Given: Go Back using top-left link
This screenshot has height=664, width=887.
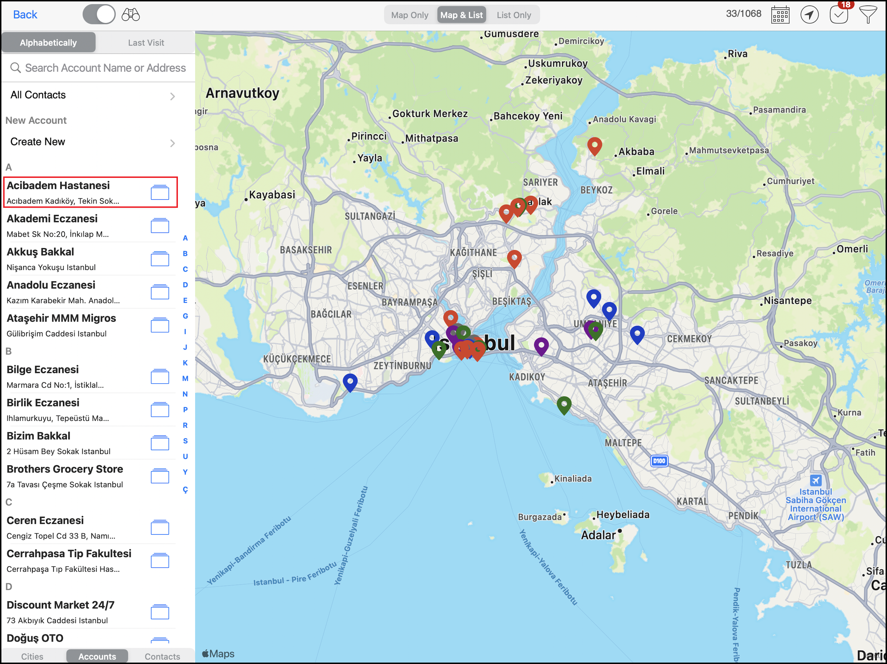Looking at the screenshot, I should point(25,15).
